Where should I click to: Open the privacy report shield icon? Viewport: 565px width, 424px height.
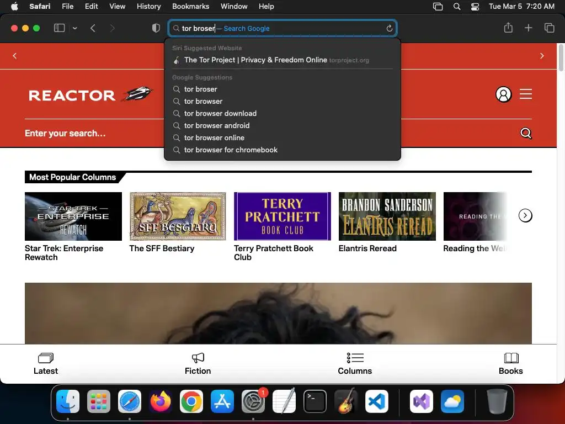(x=156, y=28)
